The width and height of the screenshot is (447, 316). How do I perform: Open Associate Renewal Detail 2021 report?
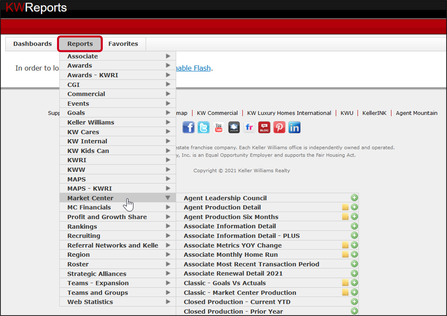pyautogui.click(x=233, y=273)
